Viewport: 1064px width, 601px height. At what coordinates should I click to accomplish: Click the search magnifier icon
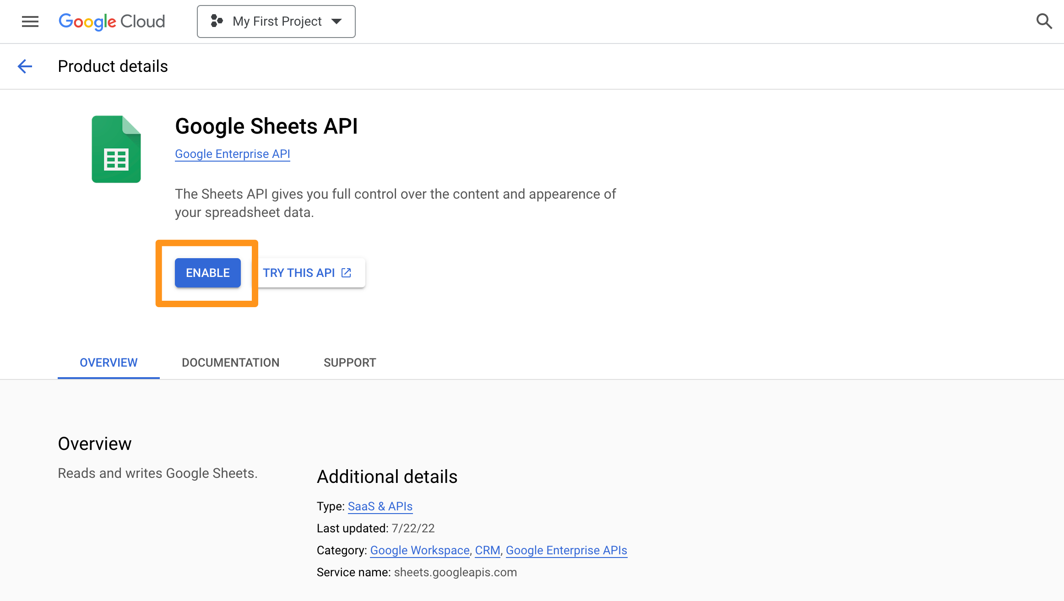1044,21
